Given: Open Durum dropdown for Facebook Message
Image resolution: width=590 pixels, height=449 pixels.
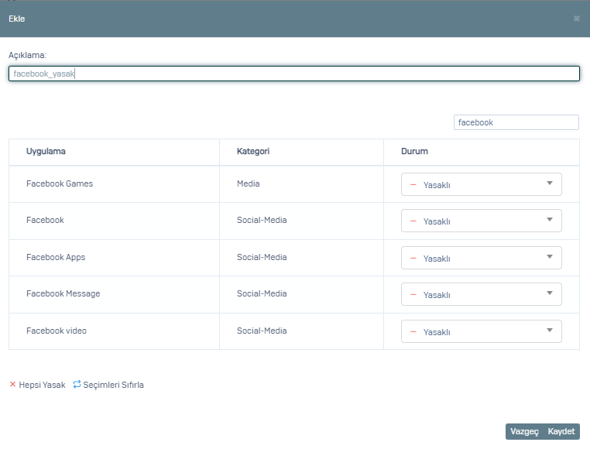Looking at the screenshot, I should click(x=482, y=294).
